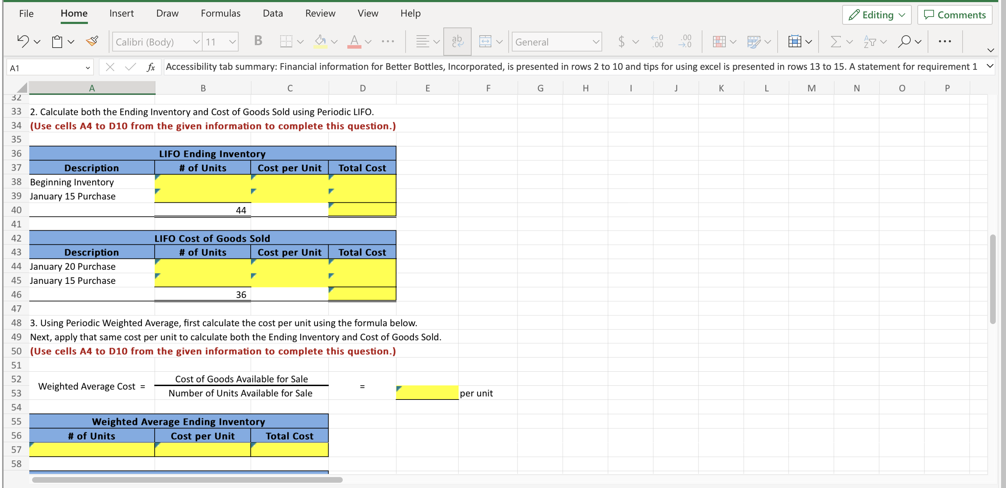Open the Review ribbon menu
The image size is (1006, 488).
(x=320, y=13)
